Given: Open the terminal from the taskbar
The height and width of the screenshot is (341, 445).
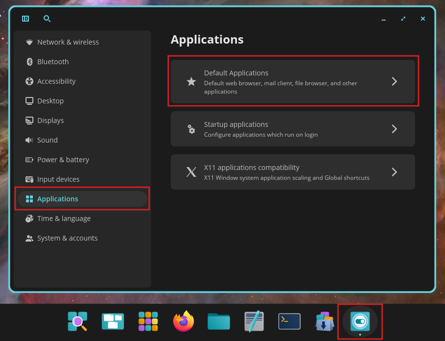Looking at the screenshot, I should click(x=289, y=321).
